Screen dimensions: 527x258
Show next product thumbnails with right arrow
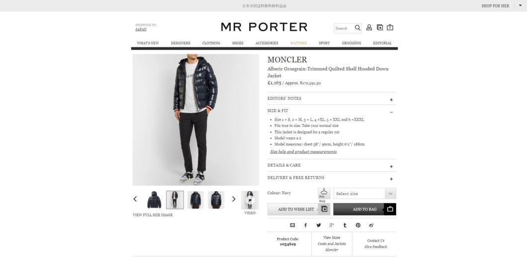point(234,199)
